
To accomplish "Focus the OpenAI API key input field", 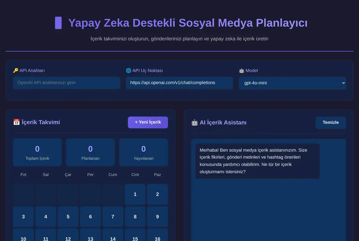I will tap(66, 83).
